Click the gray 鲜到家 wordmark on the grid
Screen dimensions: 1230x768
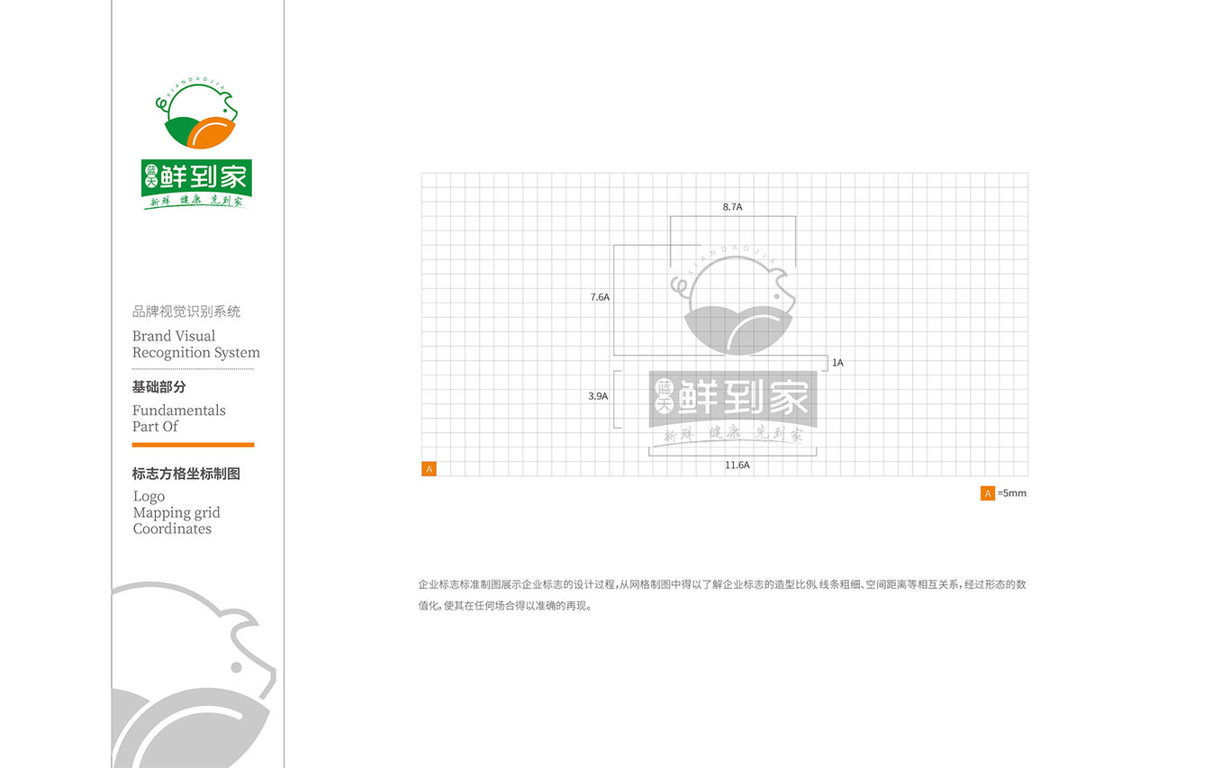click(734, 397)
